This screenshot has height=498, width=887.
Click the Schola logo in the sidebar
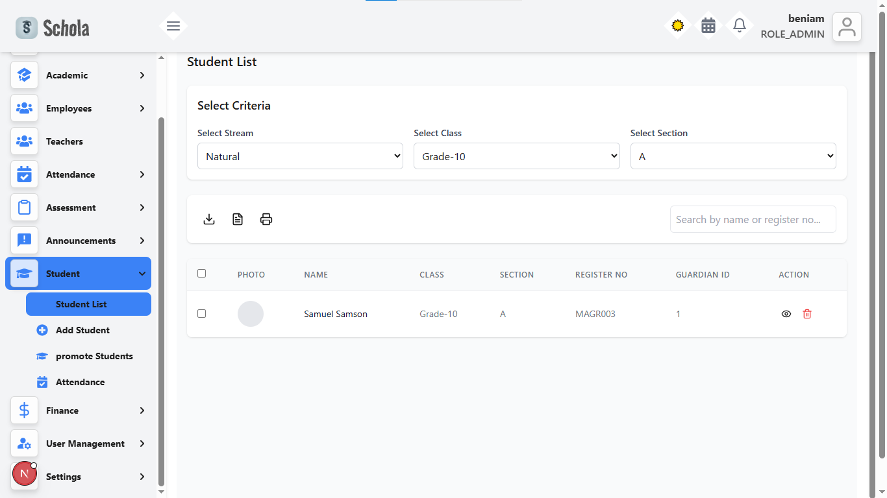pos(52,27)
